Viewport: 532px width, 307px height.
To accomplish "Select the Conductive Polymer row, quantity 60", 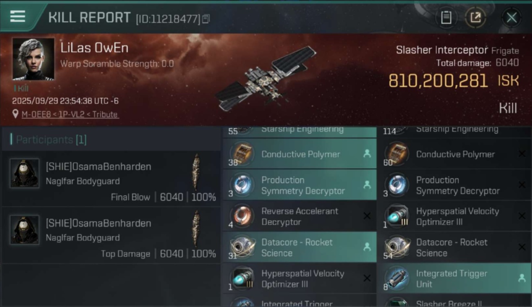I will point(454,154).
